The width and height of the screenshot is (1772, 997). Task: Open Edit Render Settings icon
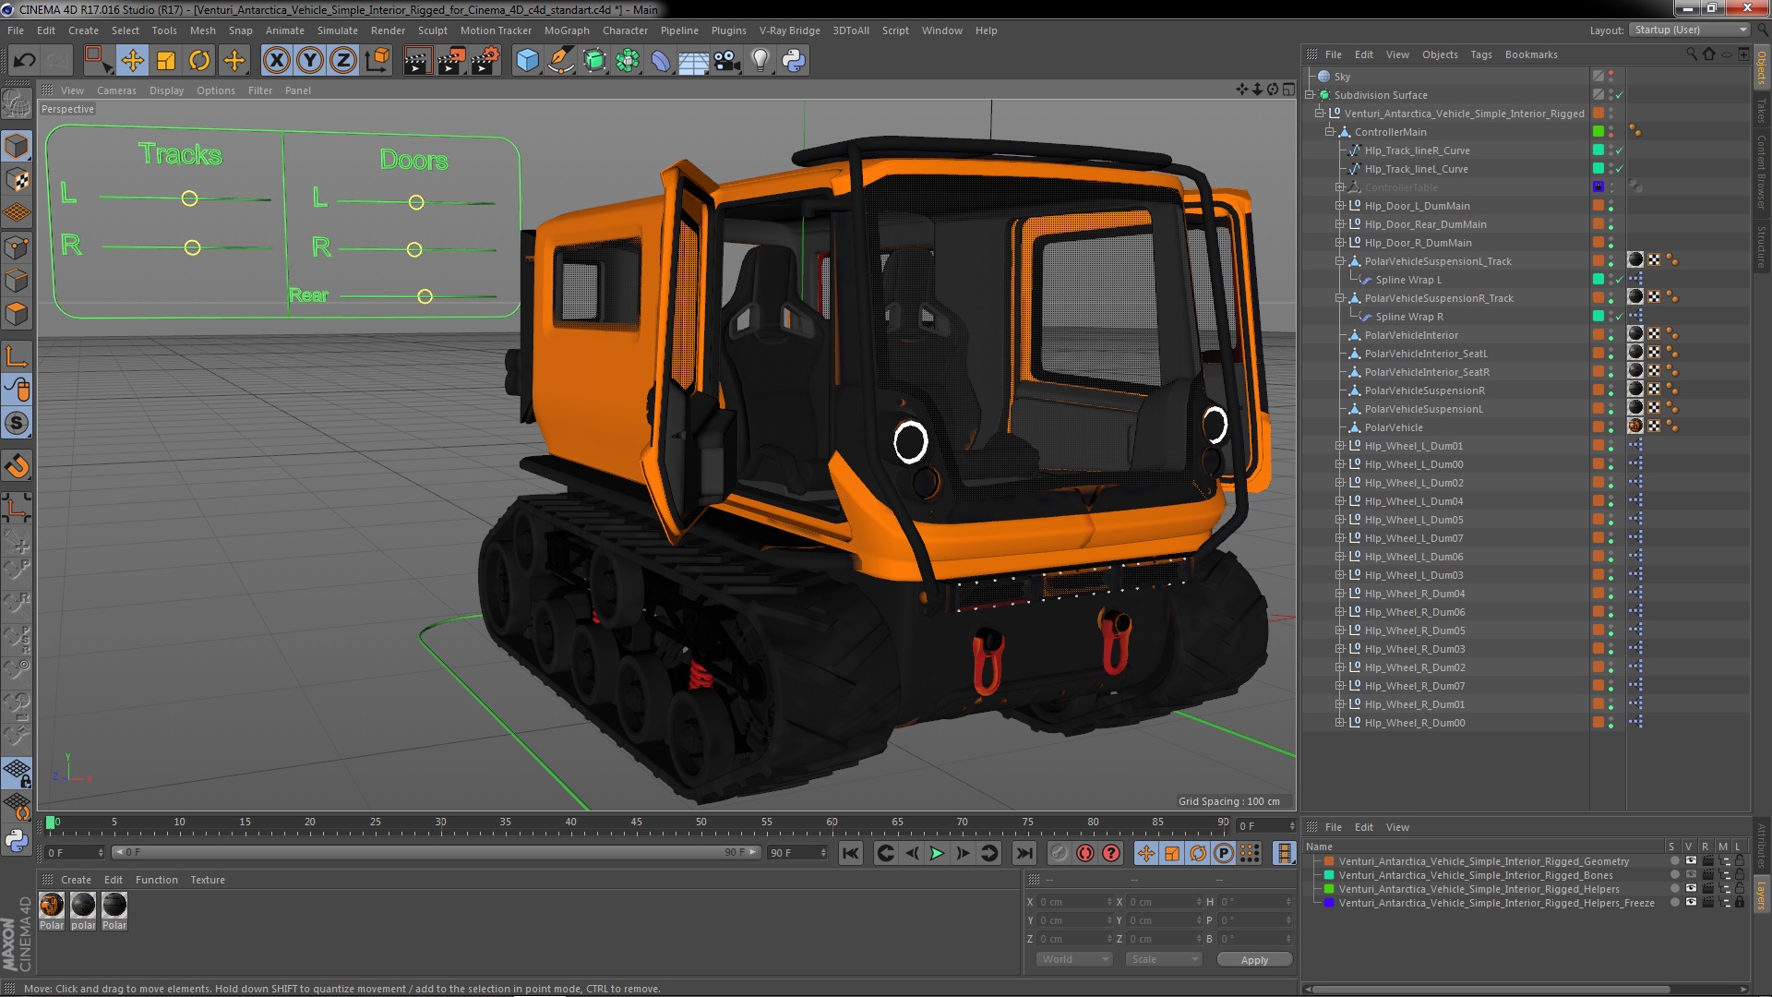click(485, 61)
